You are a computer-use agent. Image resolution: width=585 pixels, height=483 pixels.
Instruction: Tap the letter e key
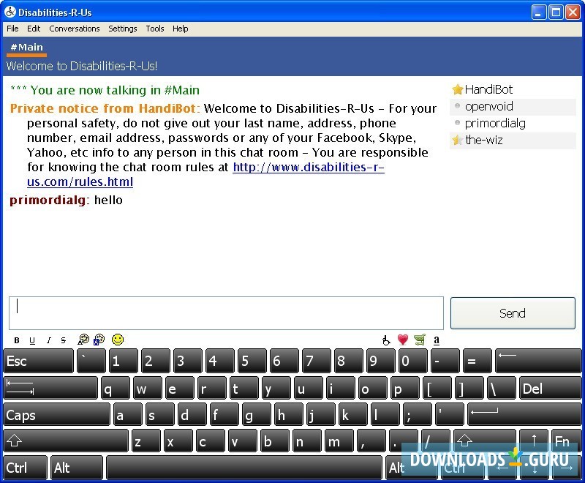point(180,388)
